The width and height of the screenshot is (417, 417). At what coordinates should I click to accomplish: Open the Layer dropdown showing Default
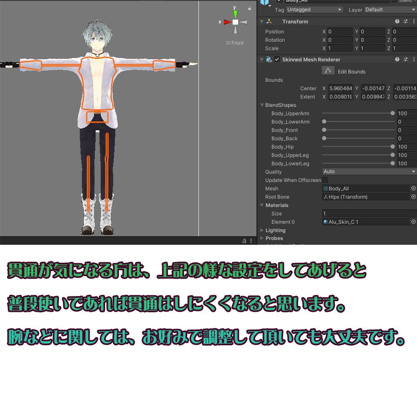390,10
